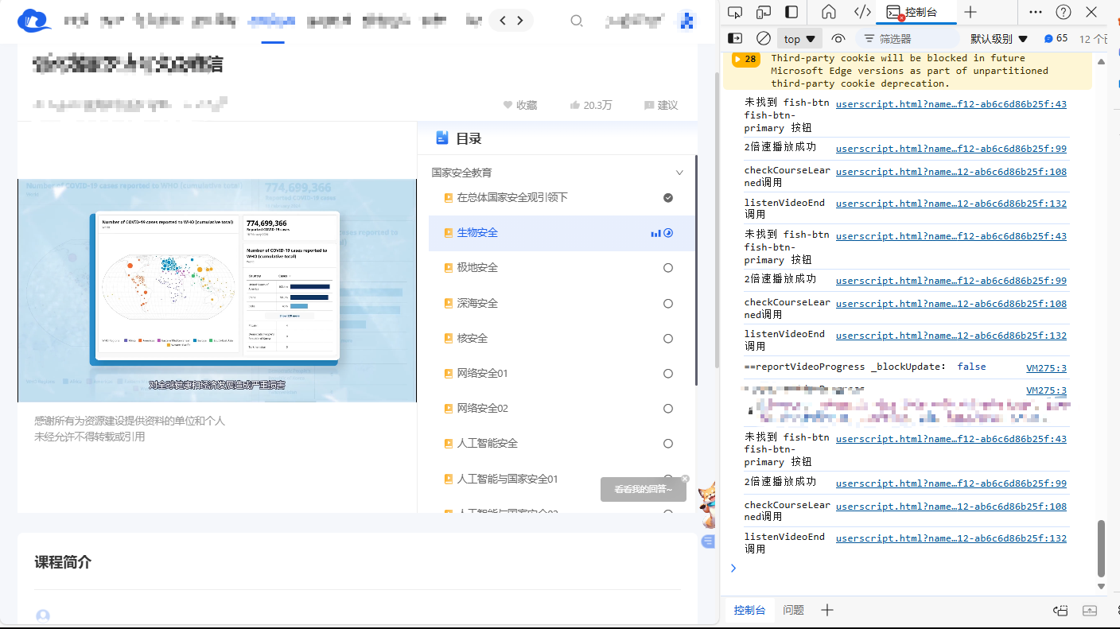Image resolution: width=1120 pixels, height=629 pixels.
Task: Open the top JavaScript context dropdown
Action: [799, 39]
